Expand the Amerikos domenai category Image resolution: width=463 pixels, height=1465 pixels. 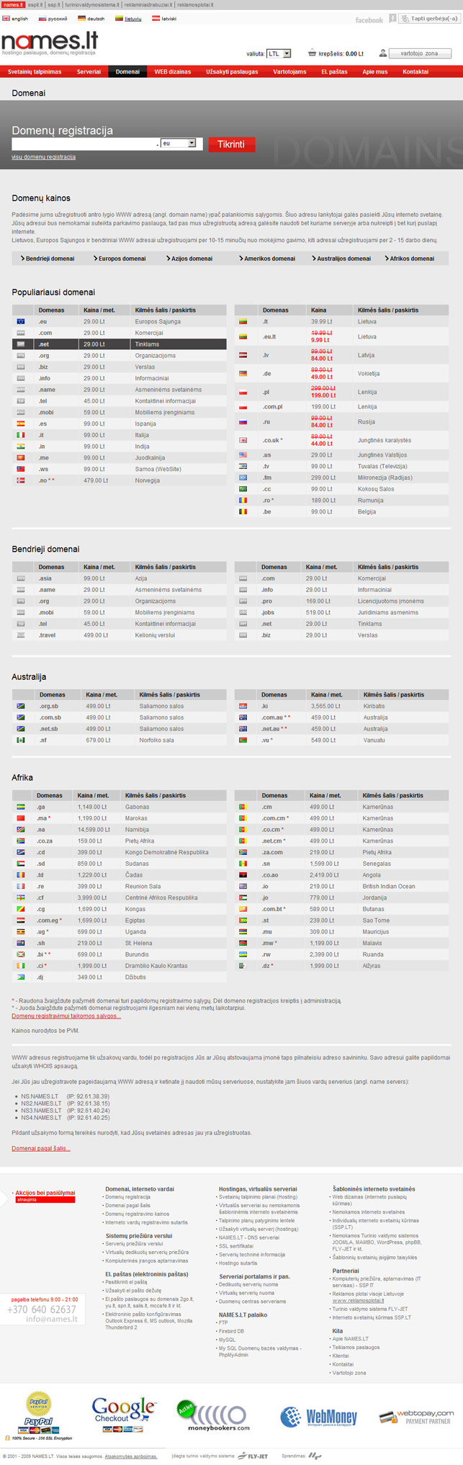click(x=267, y=258)
